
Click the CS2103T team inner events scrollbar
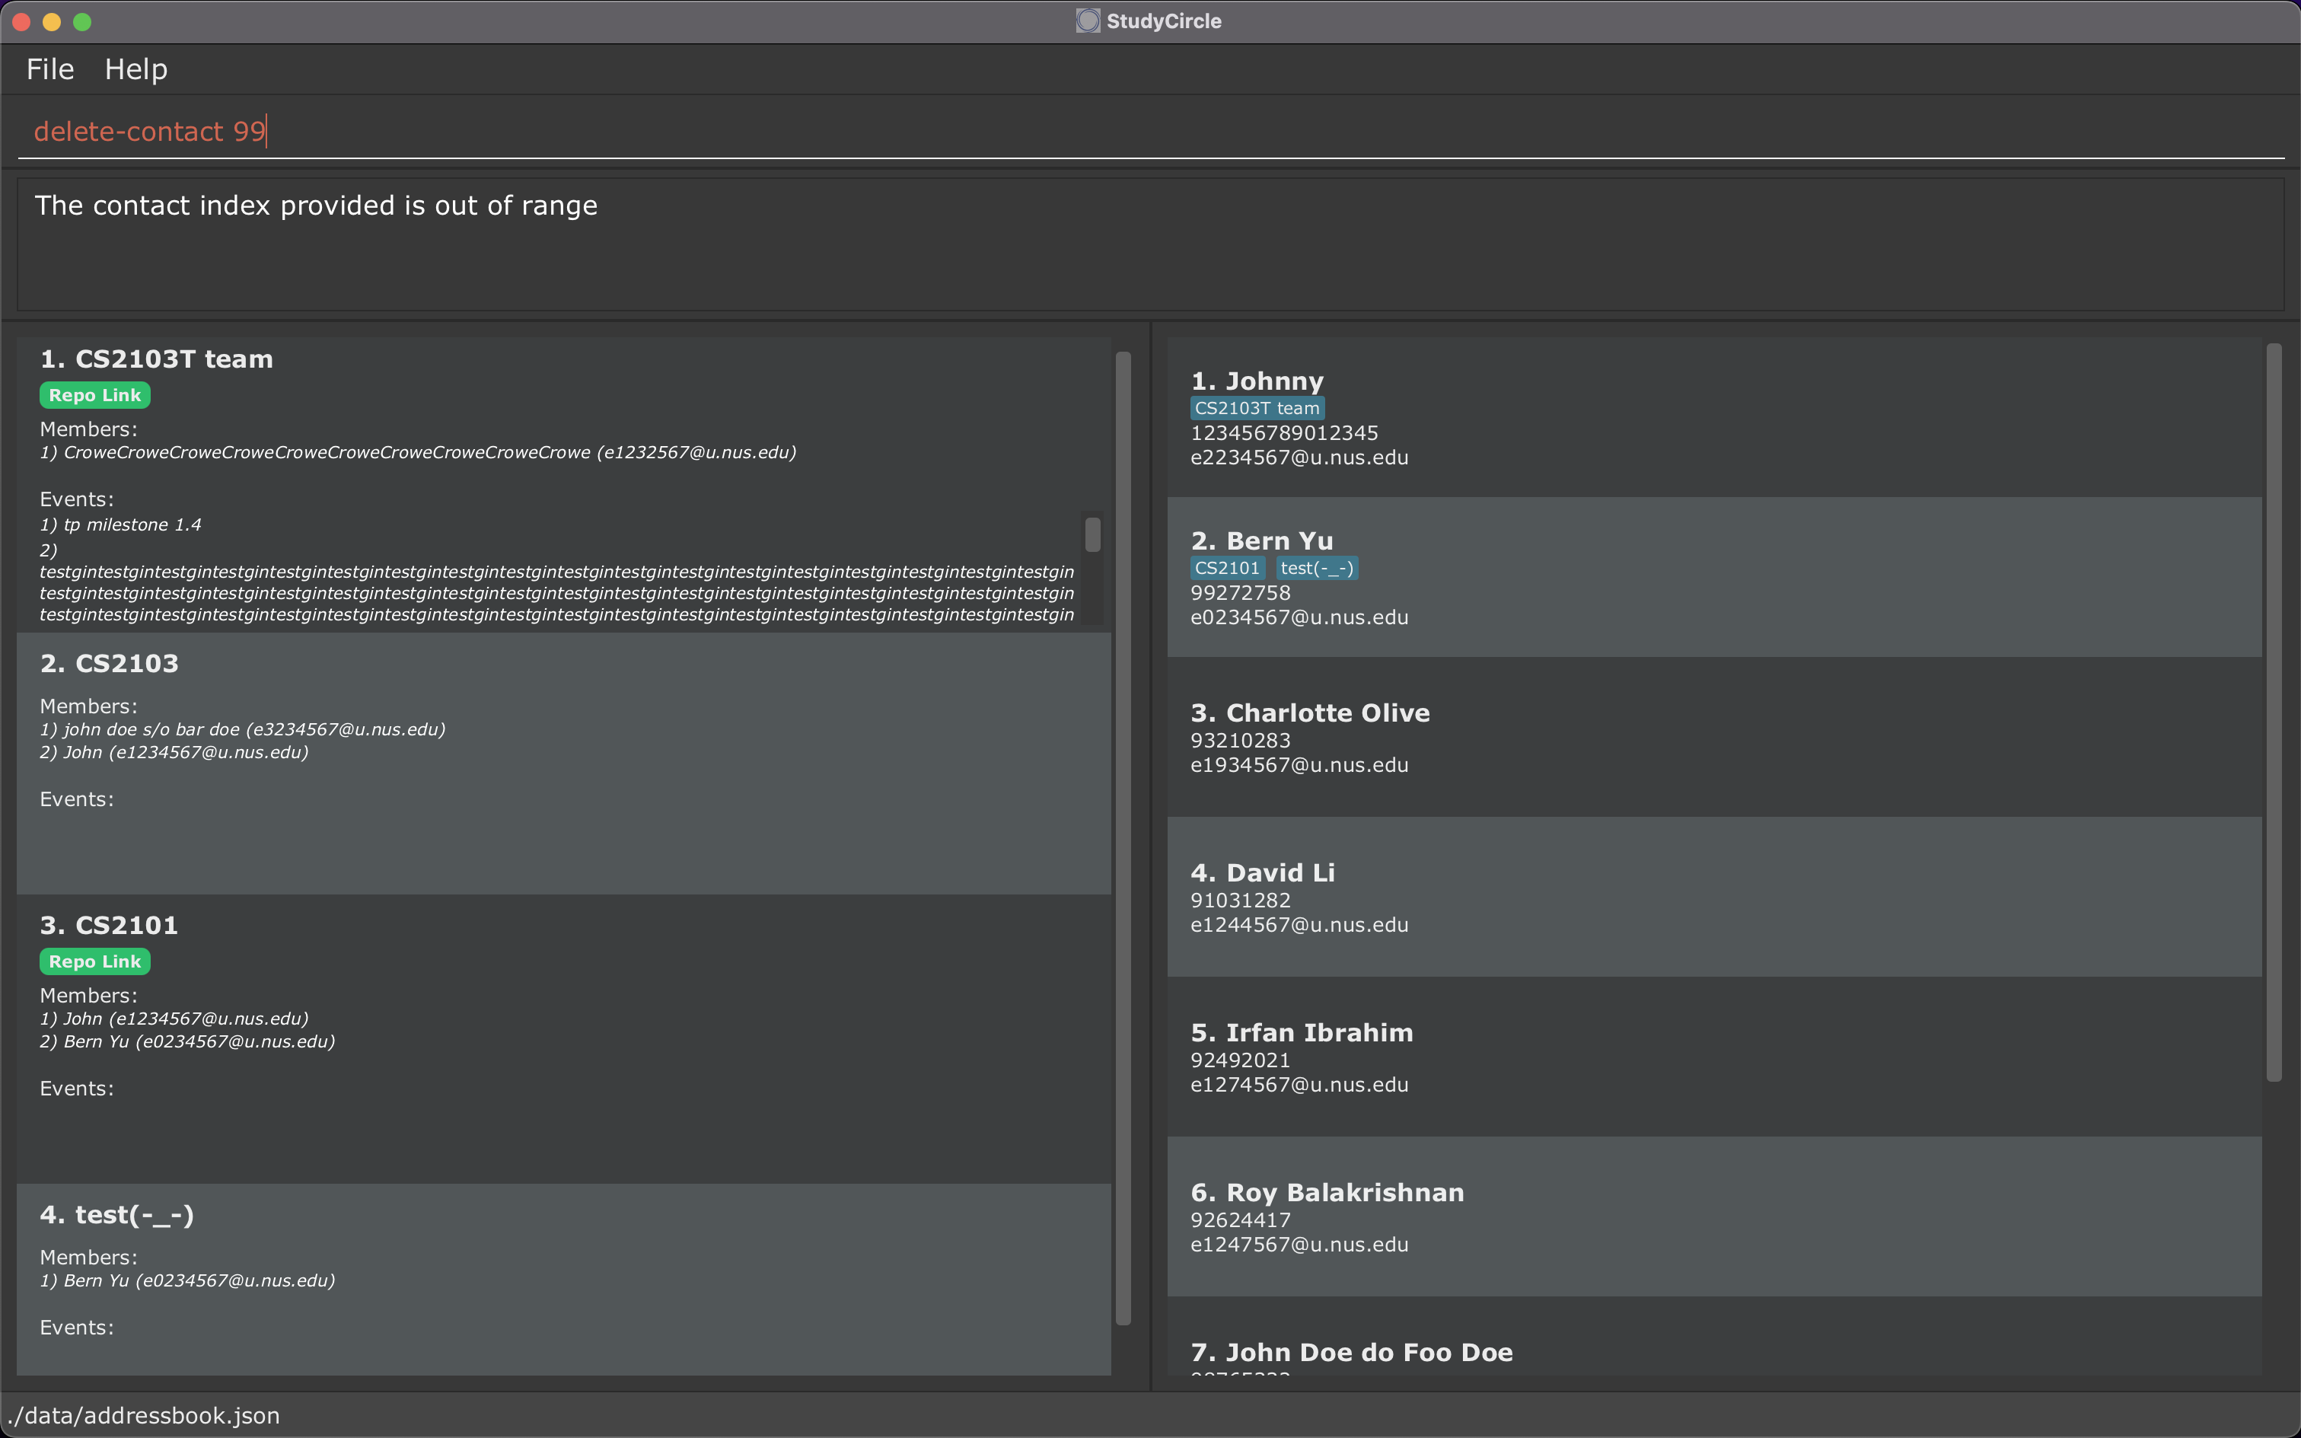point(1092,534)
